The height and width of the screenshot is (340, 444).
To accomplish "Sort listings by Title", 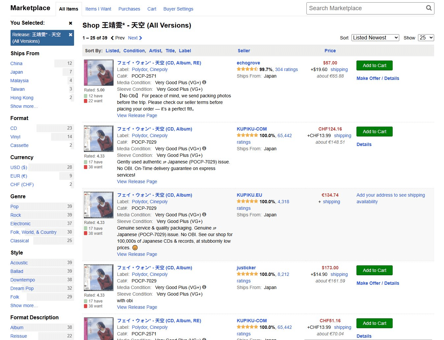I will (x=170, y=51).
